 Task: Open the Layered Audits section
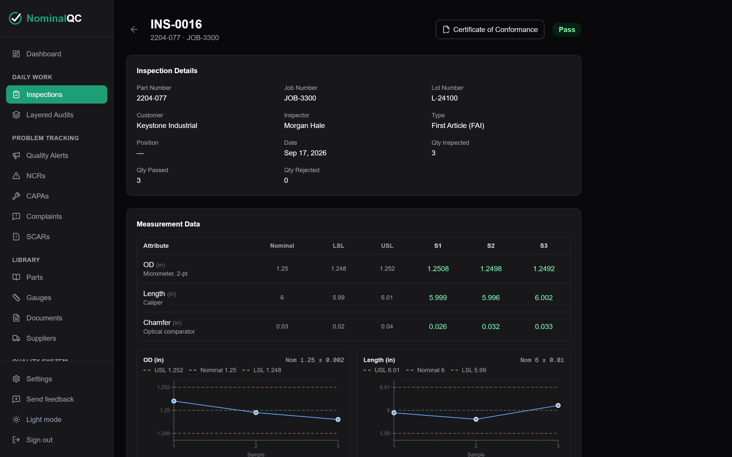[57, 115]
